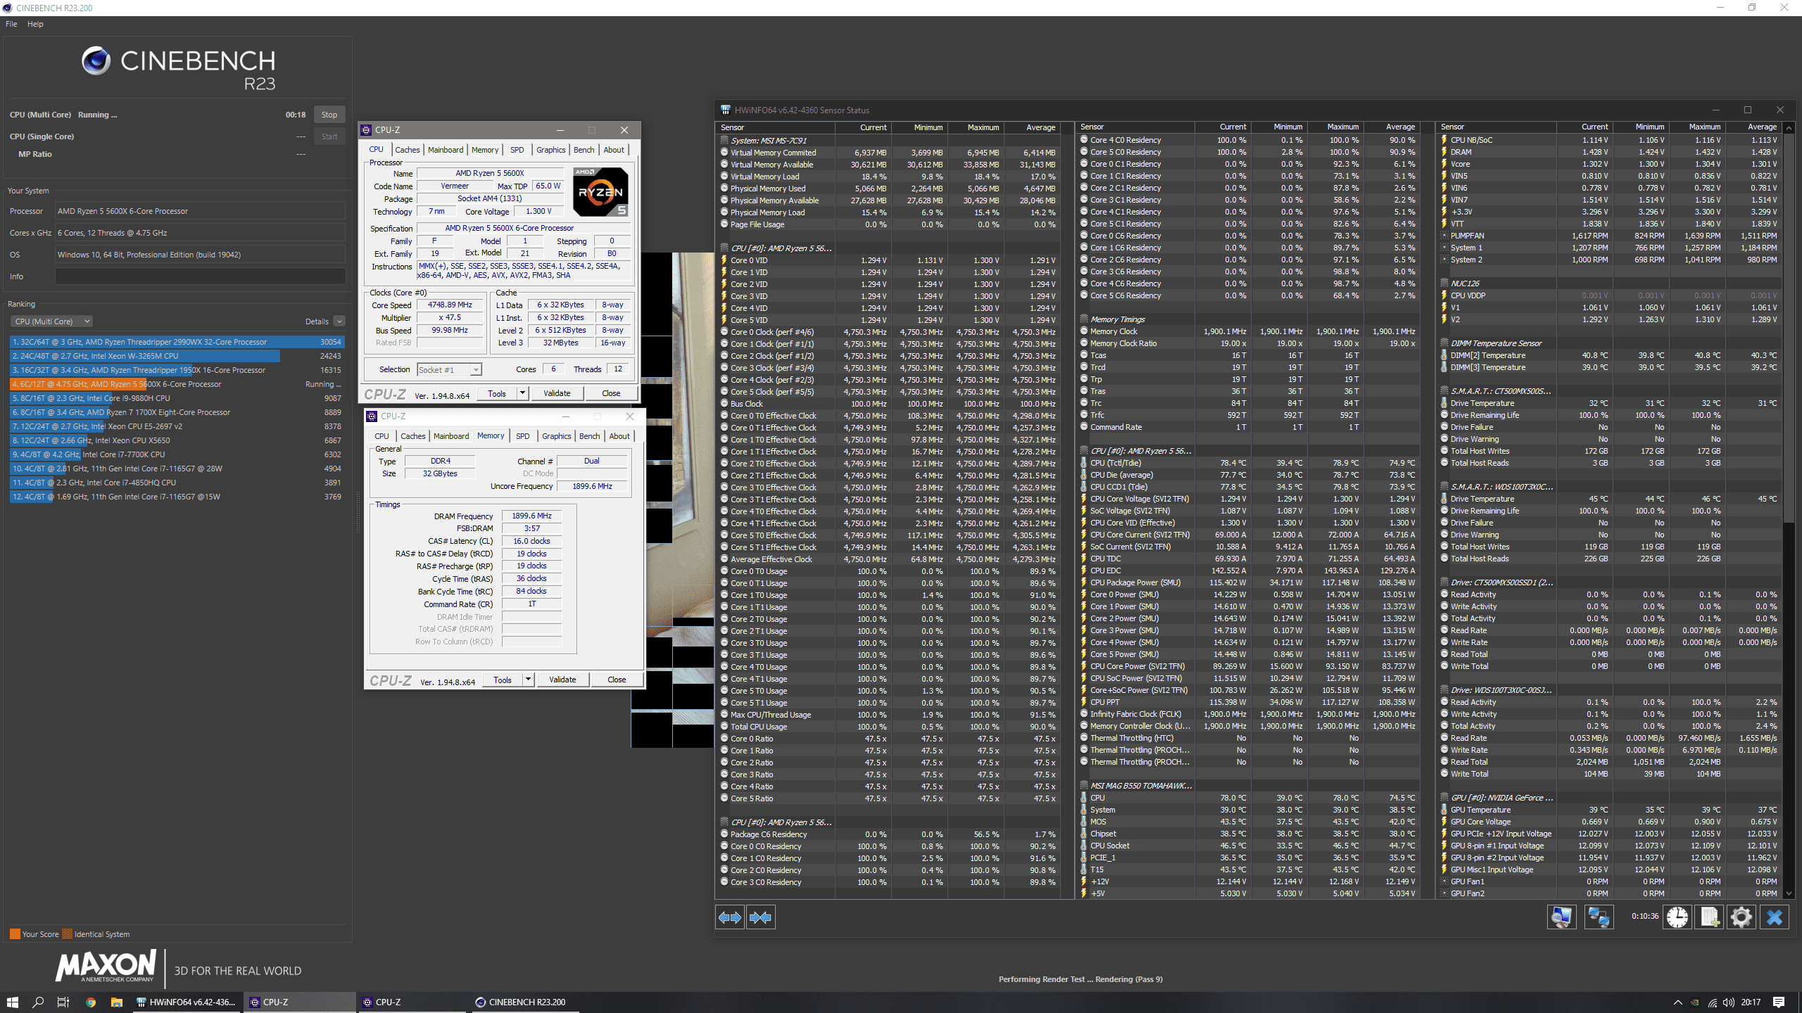Expand the ranking Details dropdown arrow
The image size is (1802, 1013).
click(x=339, y=321)
